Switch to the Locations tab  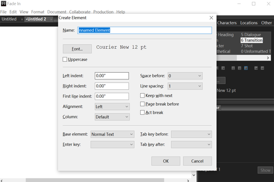coord(249,23)
